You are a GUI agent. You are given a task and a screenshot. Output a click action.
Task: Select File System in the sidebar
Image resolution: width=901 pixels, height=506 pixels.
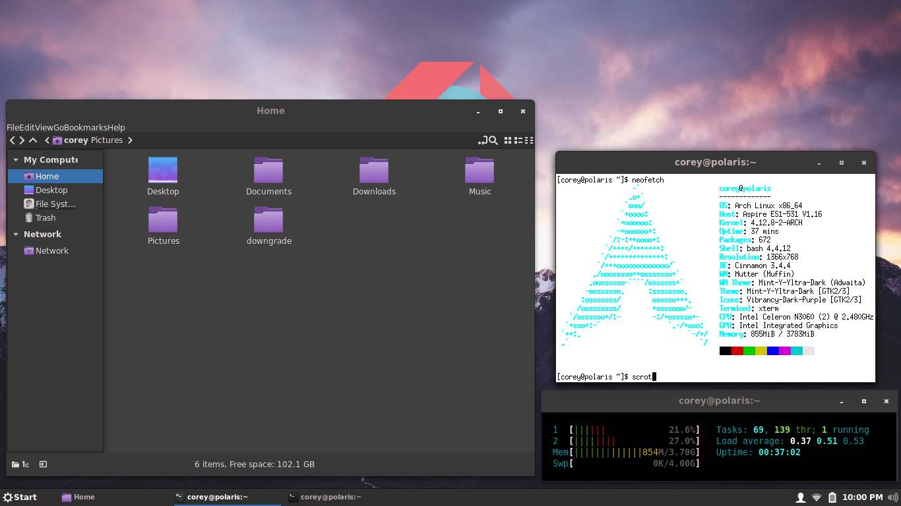point(55,204)
